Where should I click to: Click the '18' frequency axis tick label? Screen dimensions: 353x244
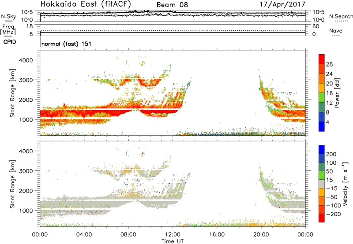[30, 26]
